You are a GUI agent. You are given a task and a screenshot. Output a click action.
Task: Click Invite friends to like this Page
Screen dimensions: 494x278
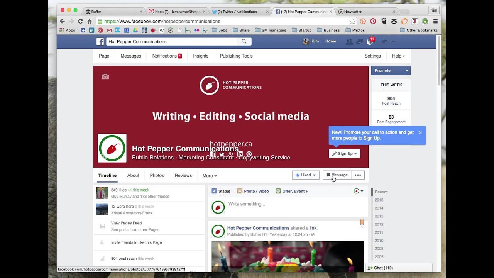[x=136, y=242]
